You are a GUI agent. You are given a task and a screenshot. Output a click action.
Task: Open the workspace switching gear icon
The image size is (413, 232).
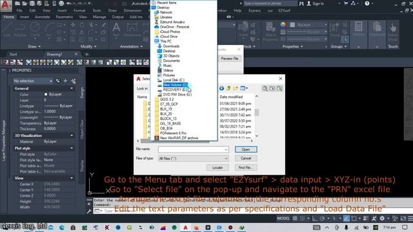click(x=382, y=218)
